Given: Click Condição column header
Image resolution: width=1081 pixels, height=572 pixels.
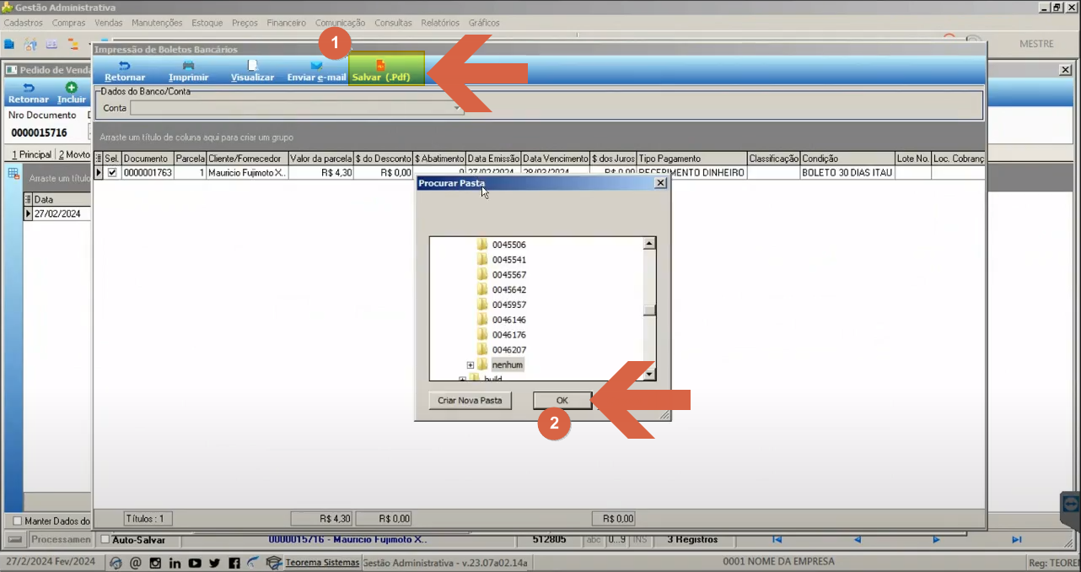Looking at the screenshot, I should click(847, 159).
